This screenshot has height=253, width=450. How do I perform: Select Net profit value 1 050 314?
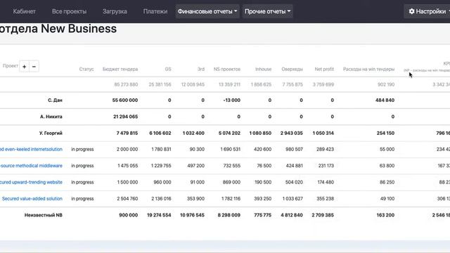coord(323,133)
